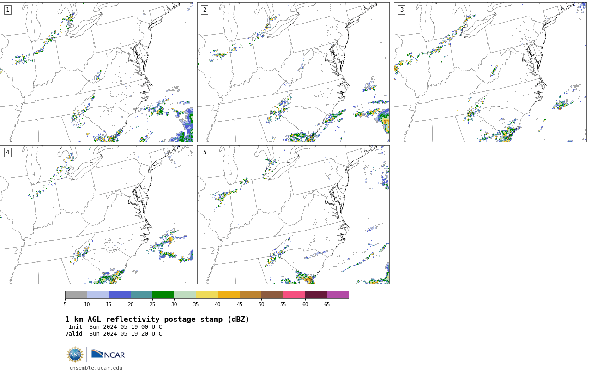
Task: Click the colorbar tick label 5
Action: pyautogui.click(x=65, y=304)
